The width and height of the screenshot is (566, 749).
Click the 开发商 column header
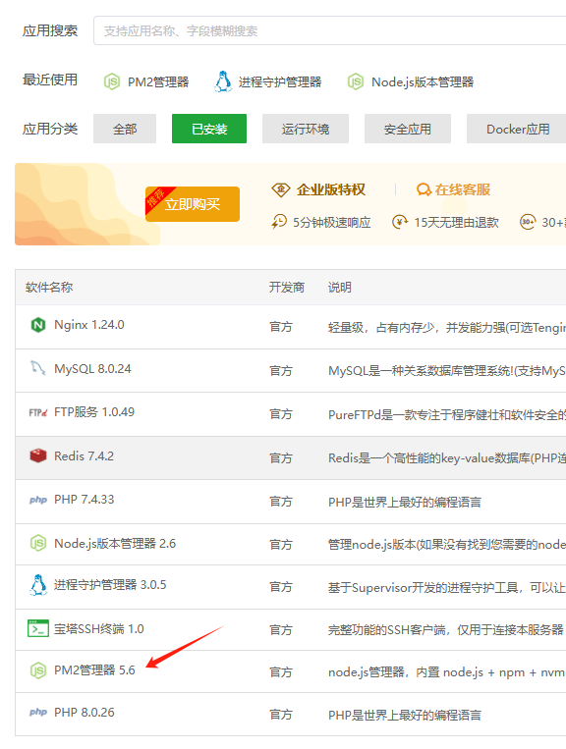coord(286,287)
